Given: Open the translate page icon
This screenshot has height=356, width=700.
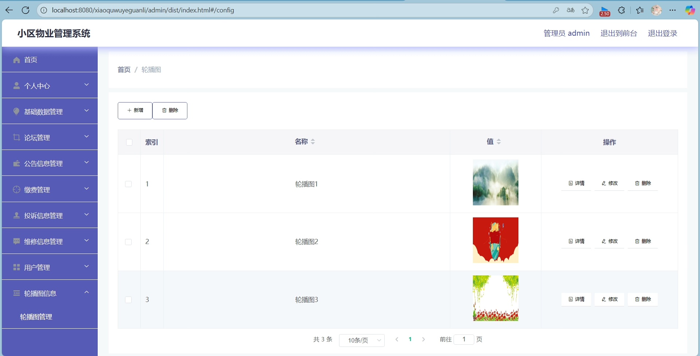Looking at the screenshot, I should coord(571,10).
